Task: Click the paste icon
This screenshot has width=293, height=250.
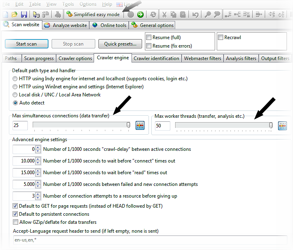Action: (183, 15)
